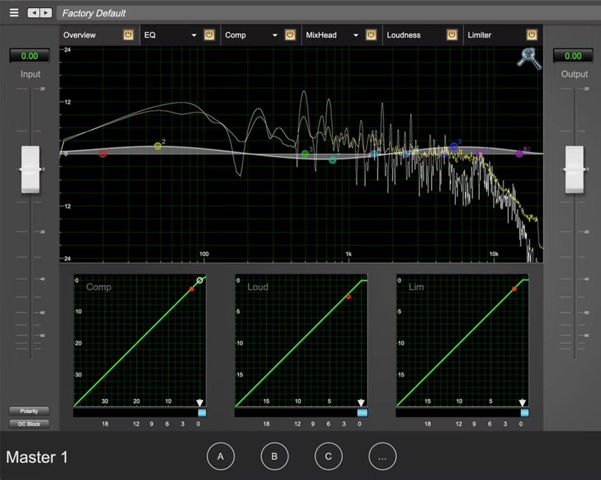Click the Input gain value display
Image resolution: width=601 pixels, height=480 pixels.
click(x=29, y=56)
